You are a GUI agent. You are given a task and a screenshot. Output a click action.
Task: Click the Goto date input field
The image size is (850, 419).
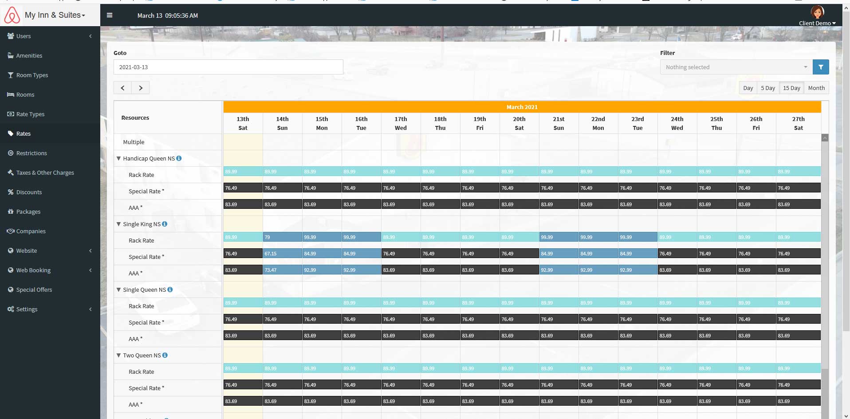pos(228,67)
